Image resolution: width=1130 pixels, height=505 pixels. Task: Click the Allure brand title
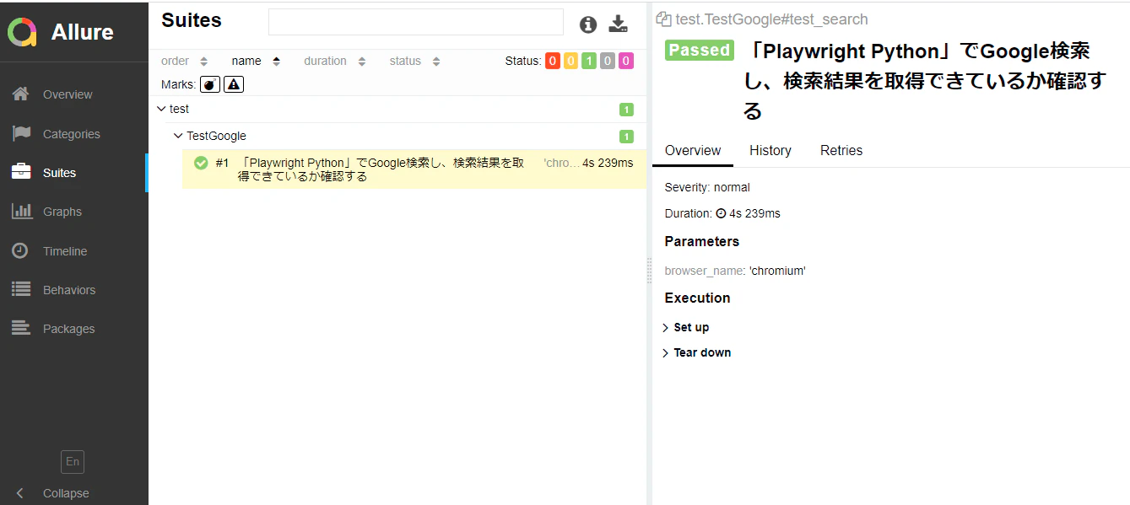click(x=82, y=32)
